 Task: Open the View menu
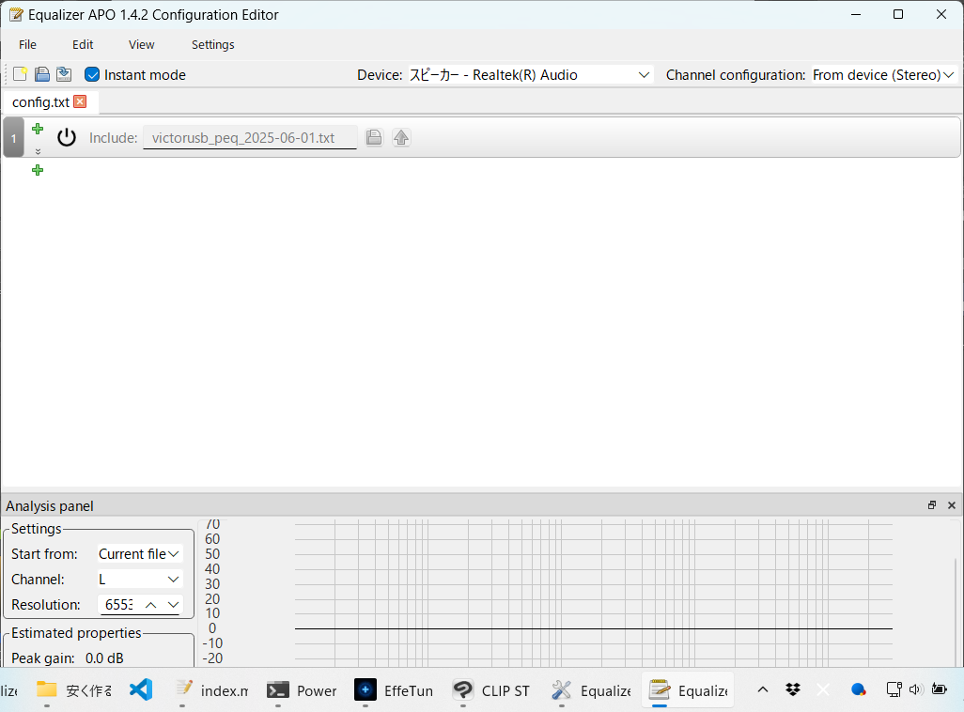141,44
